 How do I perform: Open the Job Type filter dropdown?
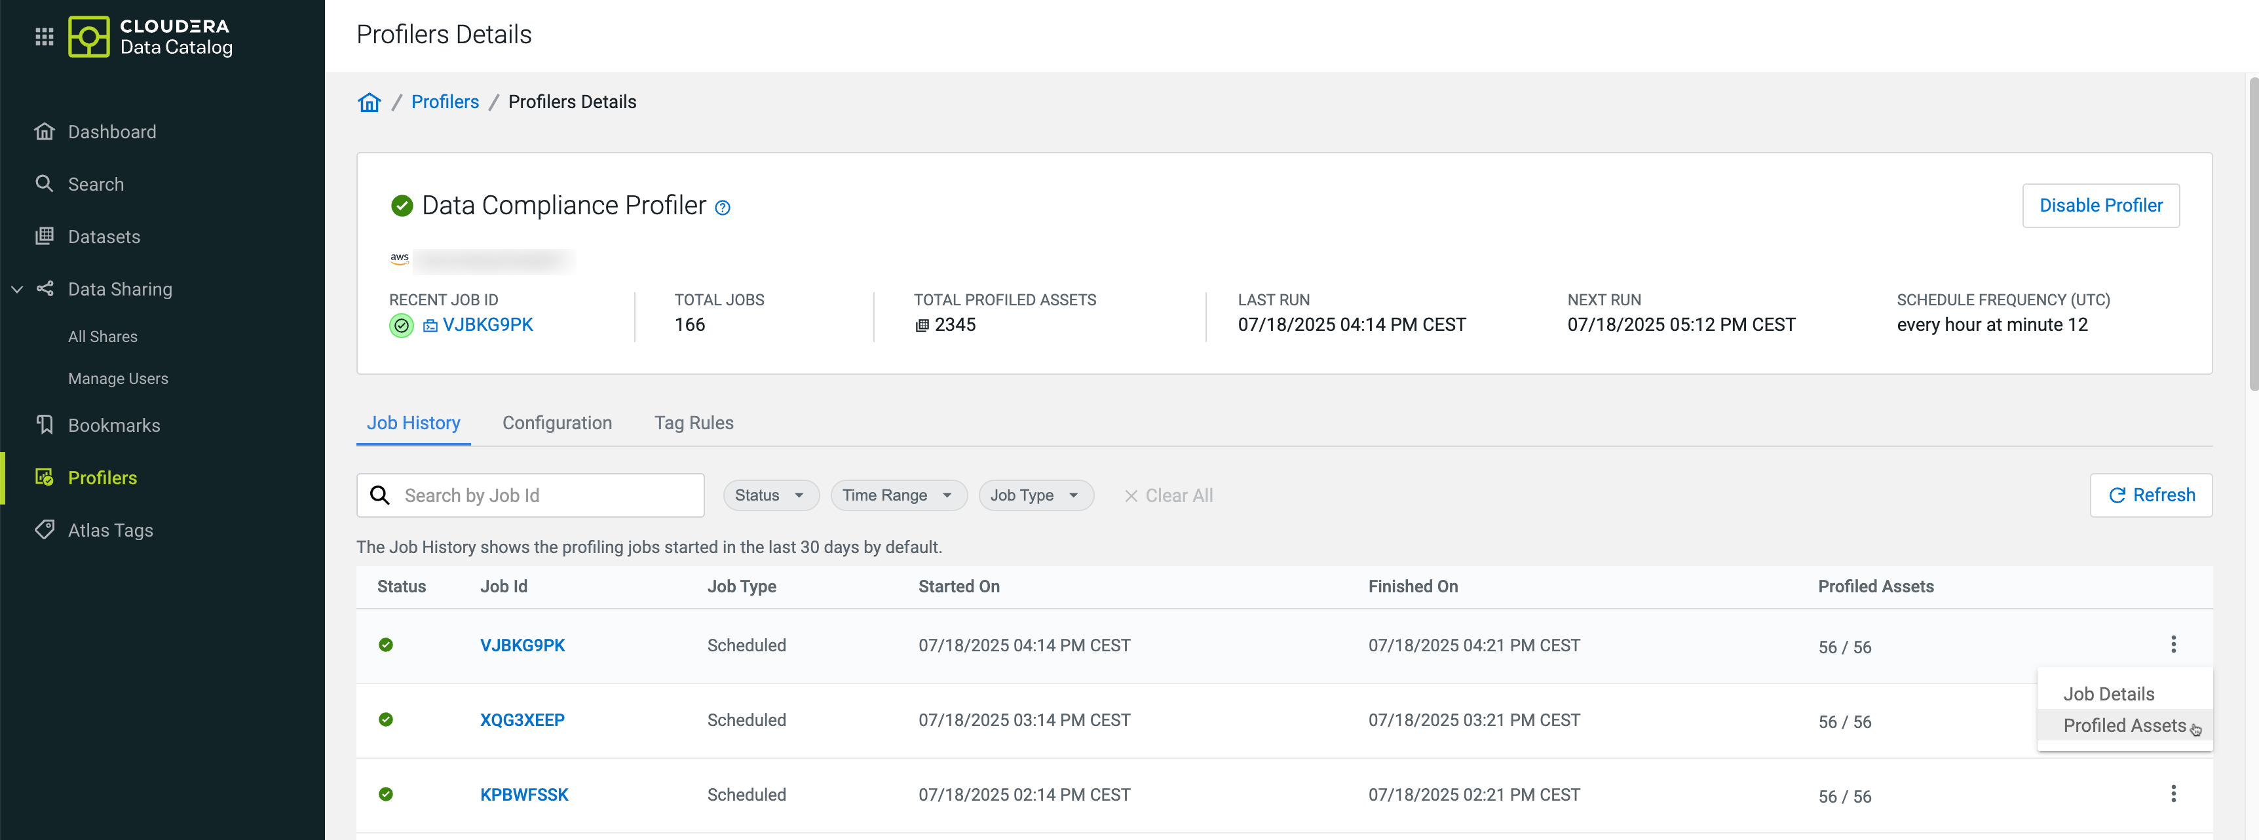point(1034,495)
